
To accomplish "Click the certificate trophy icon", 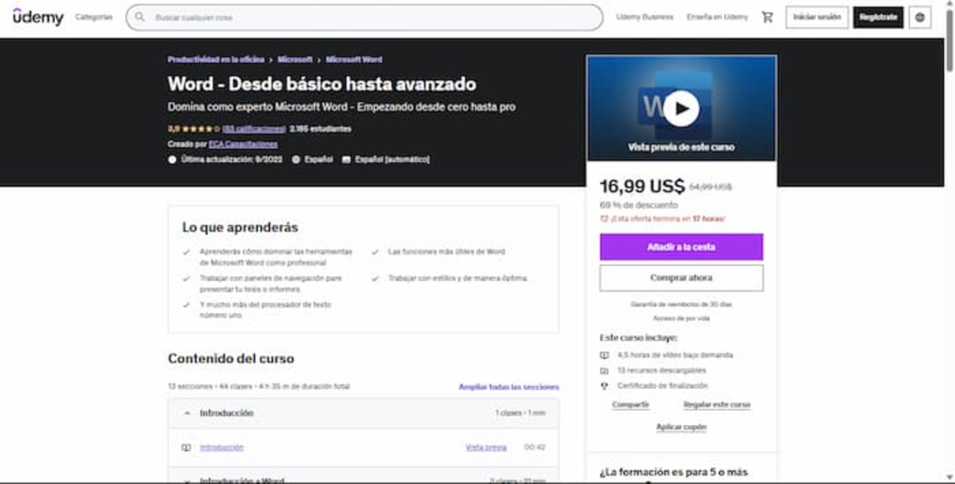I will pos(604,386).
